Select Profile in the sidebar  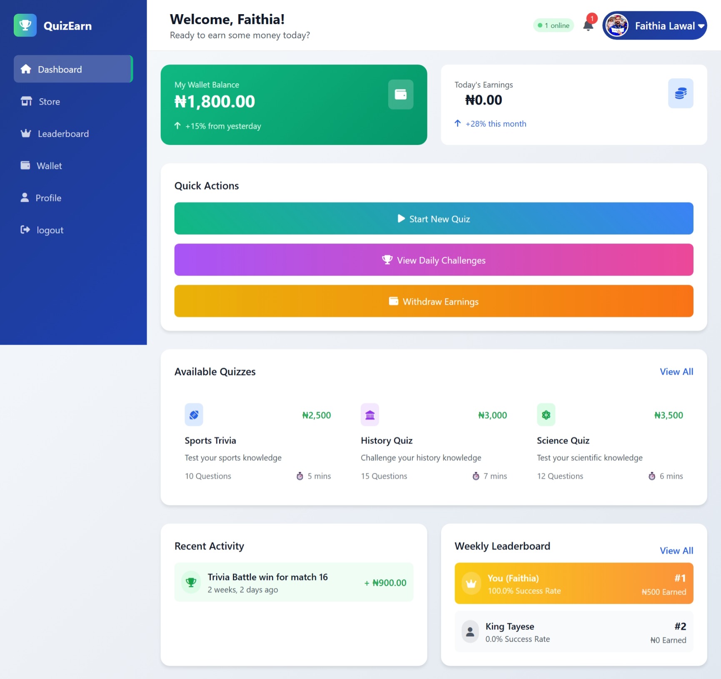click(73, 198)
